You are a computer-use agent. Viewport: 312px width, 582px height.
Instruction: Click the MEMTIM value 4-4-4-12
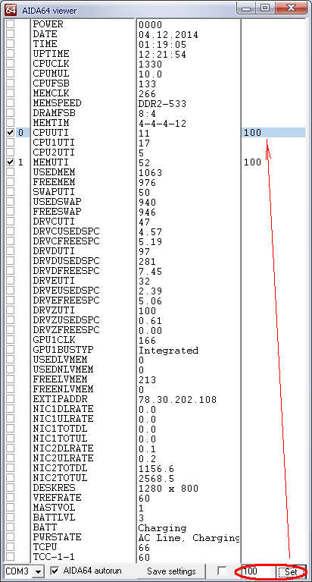pyautogui.click(x=162, y=123)
